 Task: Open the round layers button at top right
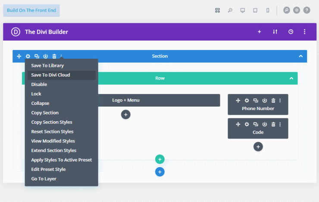[297, 10]
